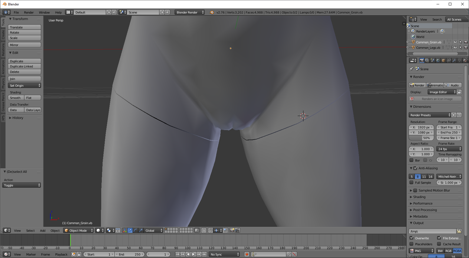Click the outliner editor type icon

point(413,19)
